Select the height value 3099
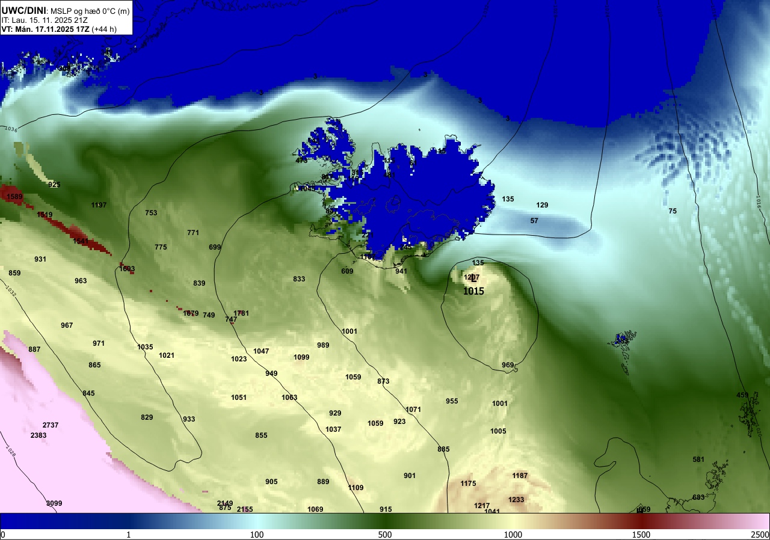This screenshot has height=540, width=770. pos(54,503)
